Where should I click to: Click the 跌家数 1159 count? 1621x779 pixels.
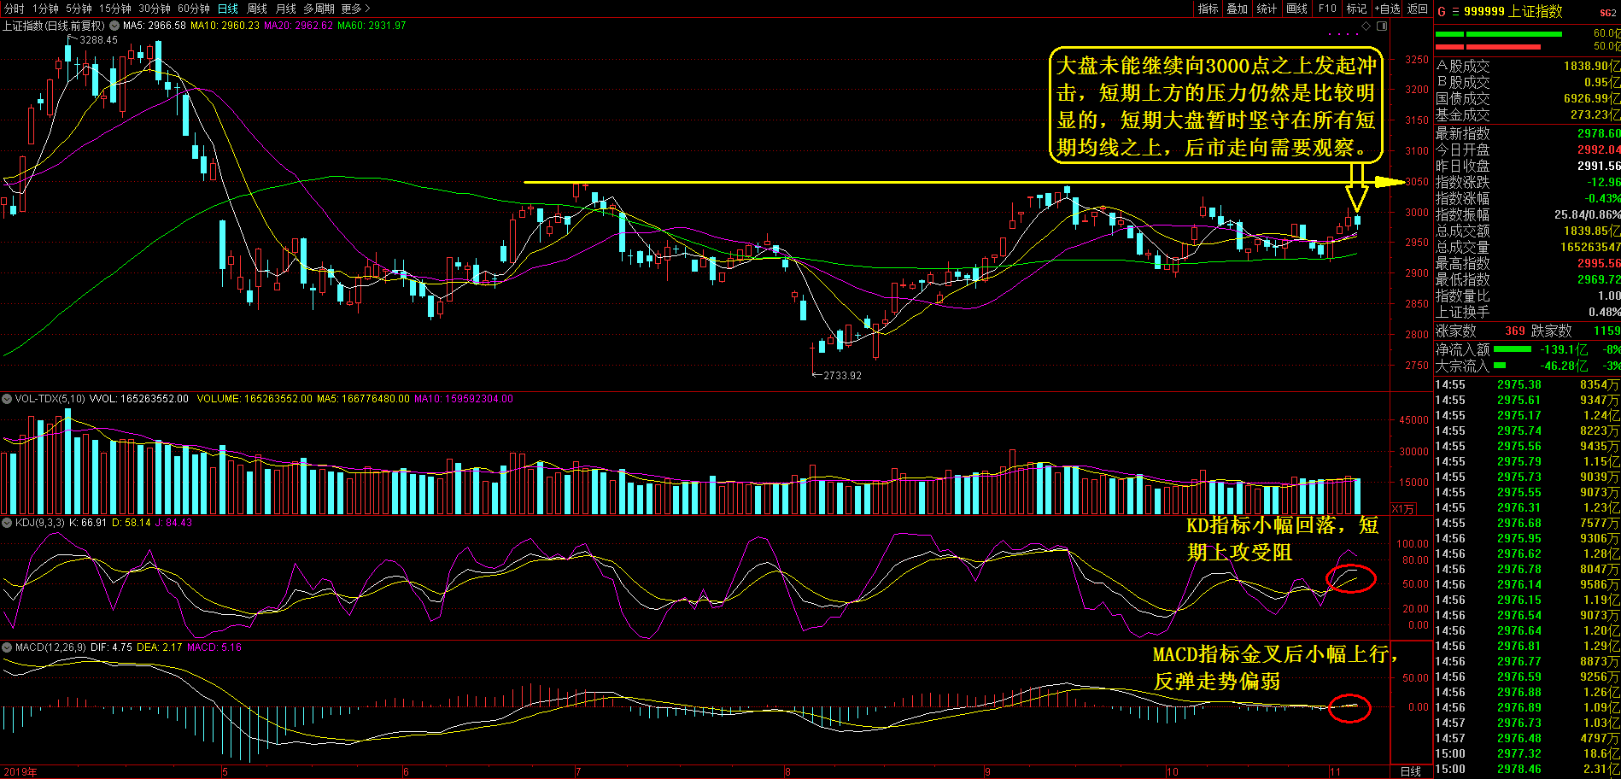coord(1606,331)
